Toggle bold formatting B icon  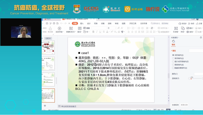[x=93, y=32]
